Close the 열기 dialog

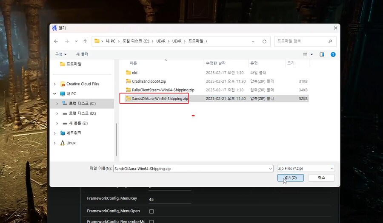335,28
